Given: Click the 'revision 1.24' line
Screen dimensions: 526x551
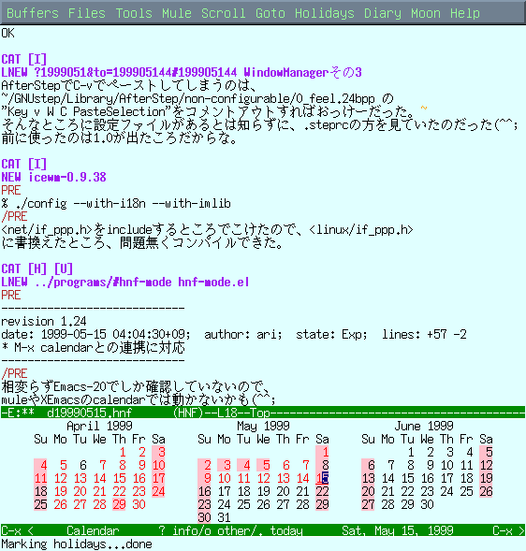Looking at the screenshot, I should click(x=44, y=321).
